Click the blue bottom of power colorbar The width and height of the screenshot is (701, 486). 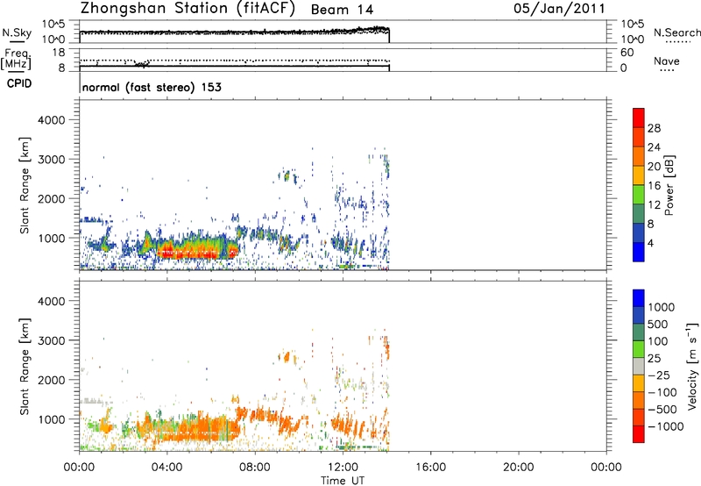[639, 252]
